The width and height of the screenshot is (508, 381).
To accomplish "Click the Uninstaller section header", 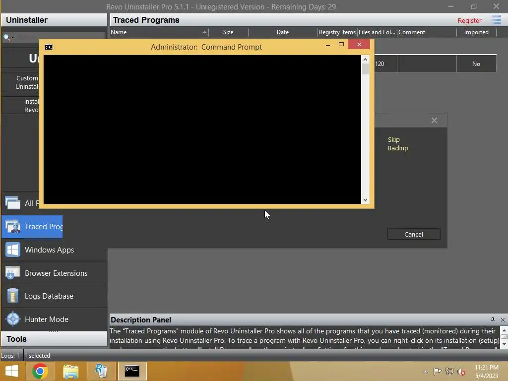I will coord(54,20).
